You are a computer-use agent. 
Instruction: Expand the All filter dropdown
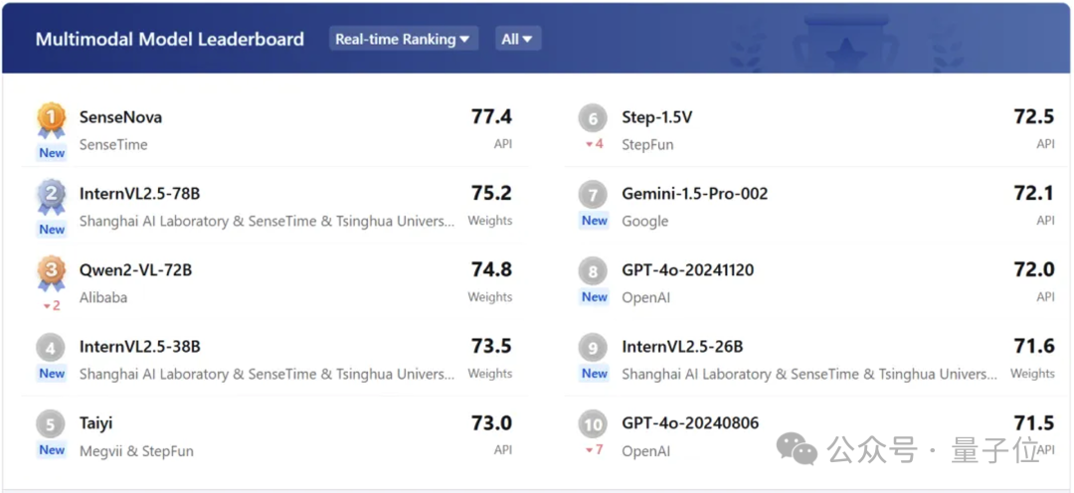click(x=517, y=39)
